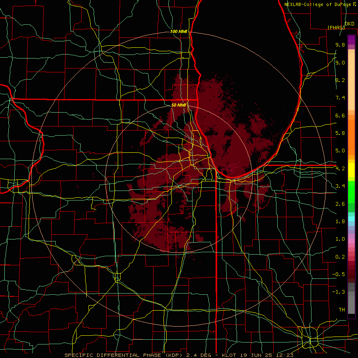The image size is (358, 358).
Task: Pick the pink segment of the color scale
Action: [351, 241]
